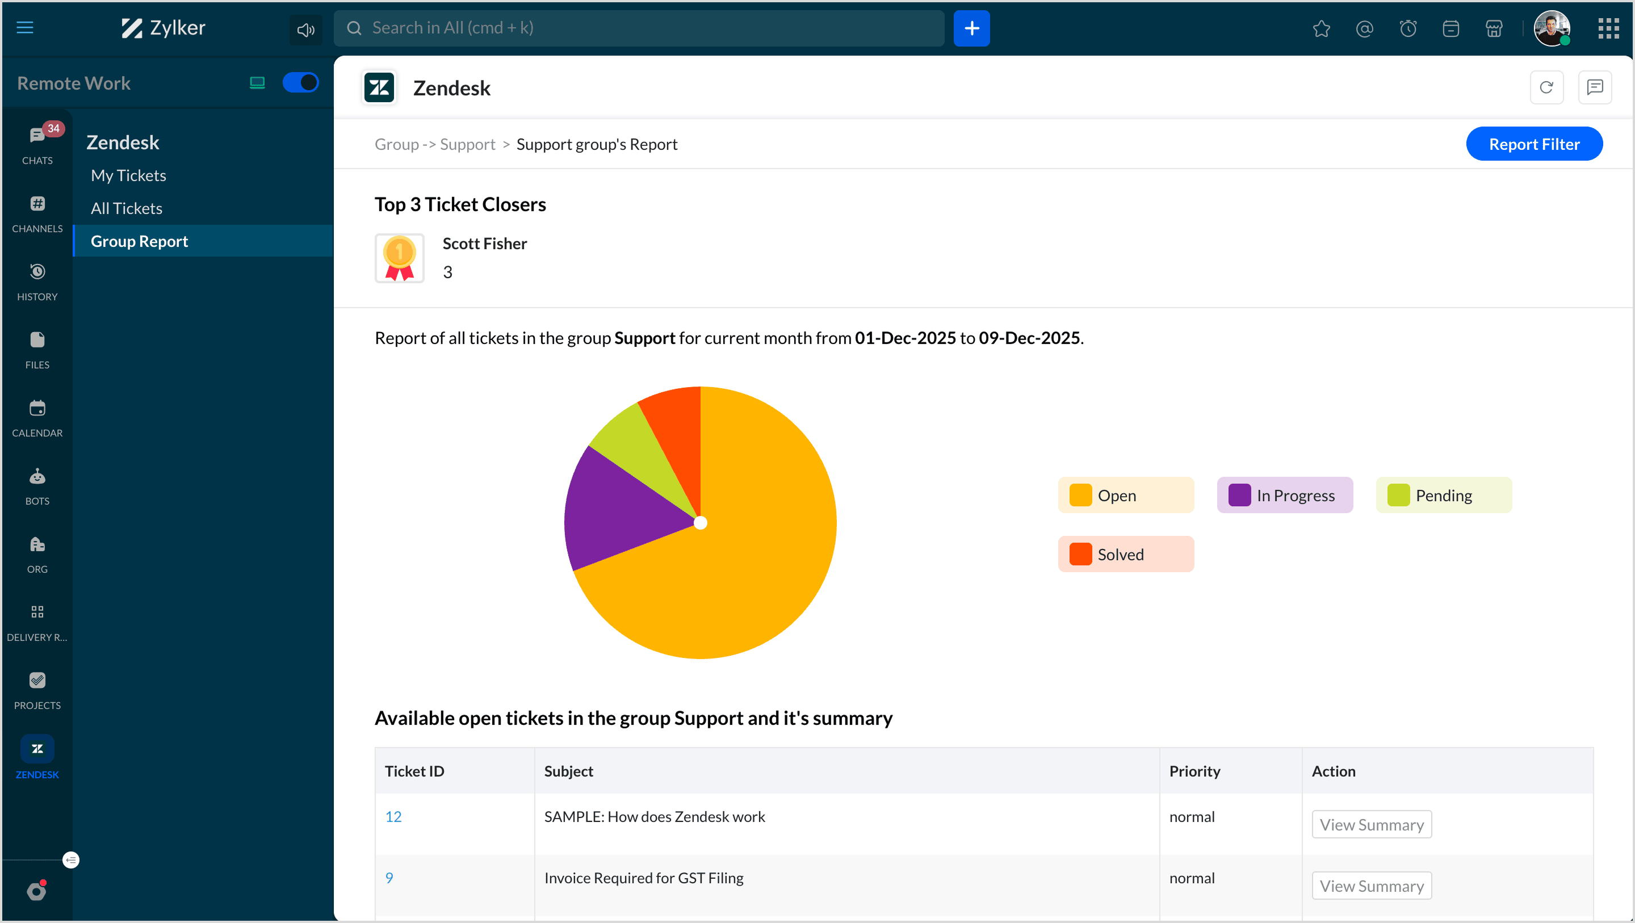The width and height of the screenshot is (1635, 923).
Task: Select All Tickets in Zendesk menu
Action: (126, 208)
